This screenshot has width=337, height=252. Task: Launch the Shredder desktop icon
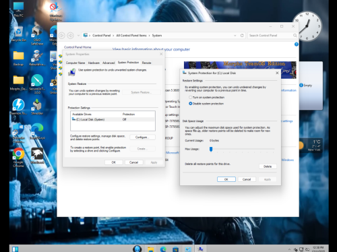[37, 106]
